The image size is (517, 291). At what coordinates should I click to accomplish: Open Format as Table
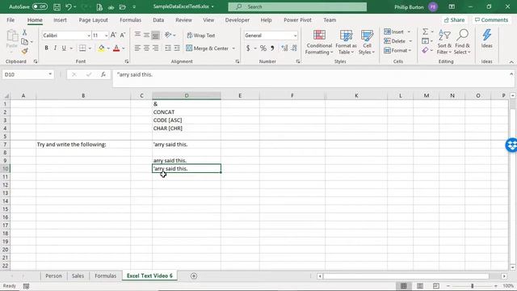(346, 42)
